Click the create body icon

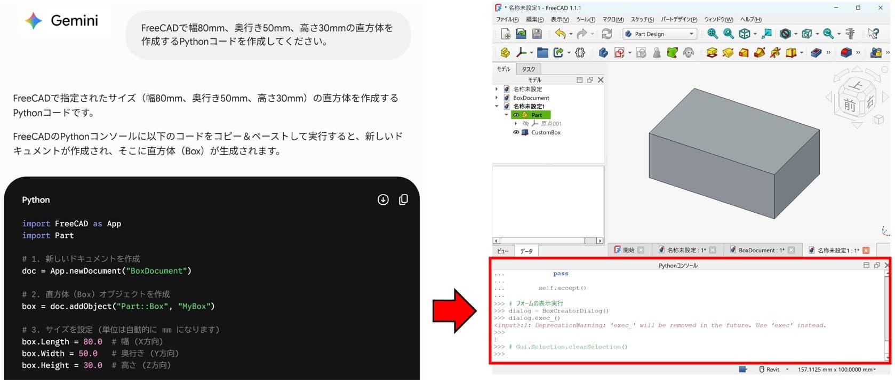506,52
